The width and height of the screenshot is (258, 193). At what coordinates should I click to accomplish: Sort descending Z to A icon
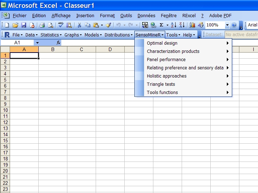[x=182, y=25]
